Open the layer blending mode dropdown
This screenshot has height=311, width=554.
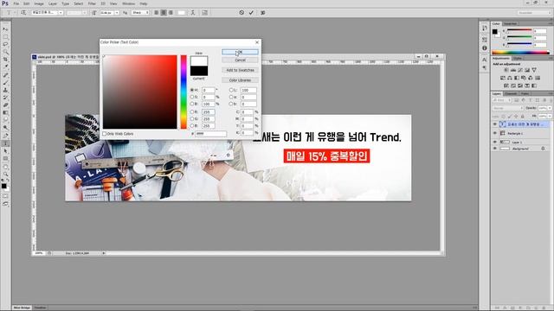pyautogui.click(x=508, y=108)
